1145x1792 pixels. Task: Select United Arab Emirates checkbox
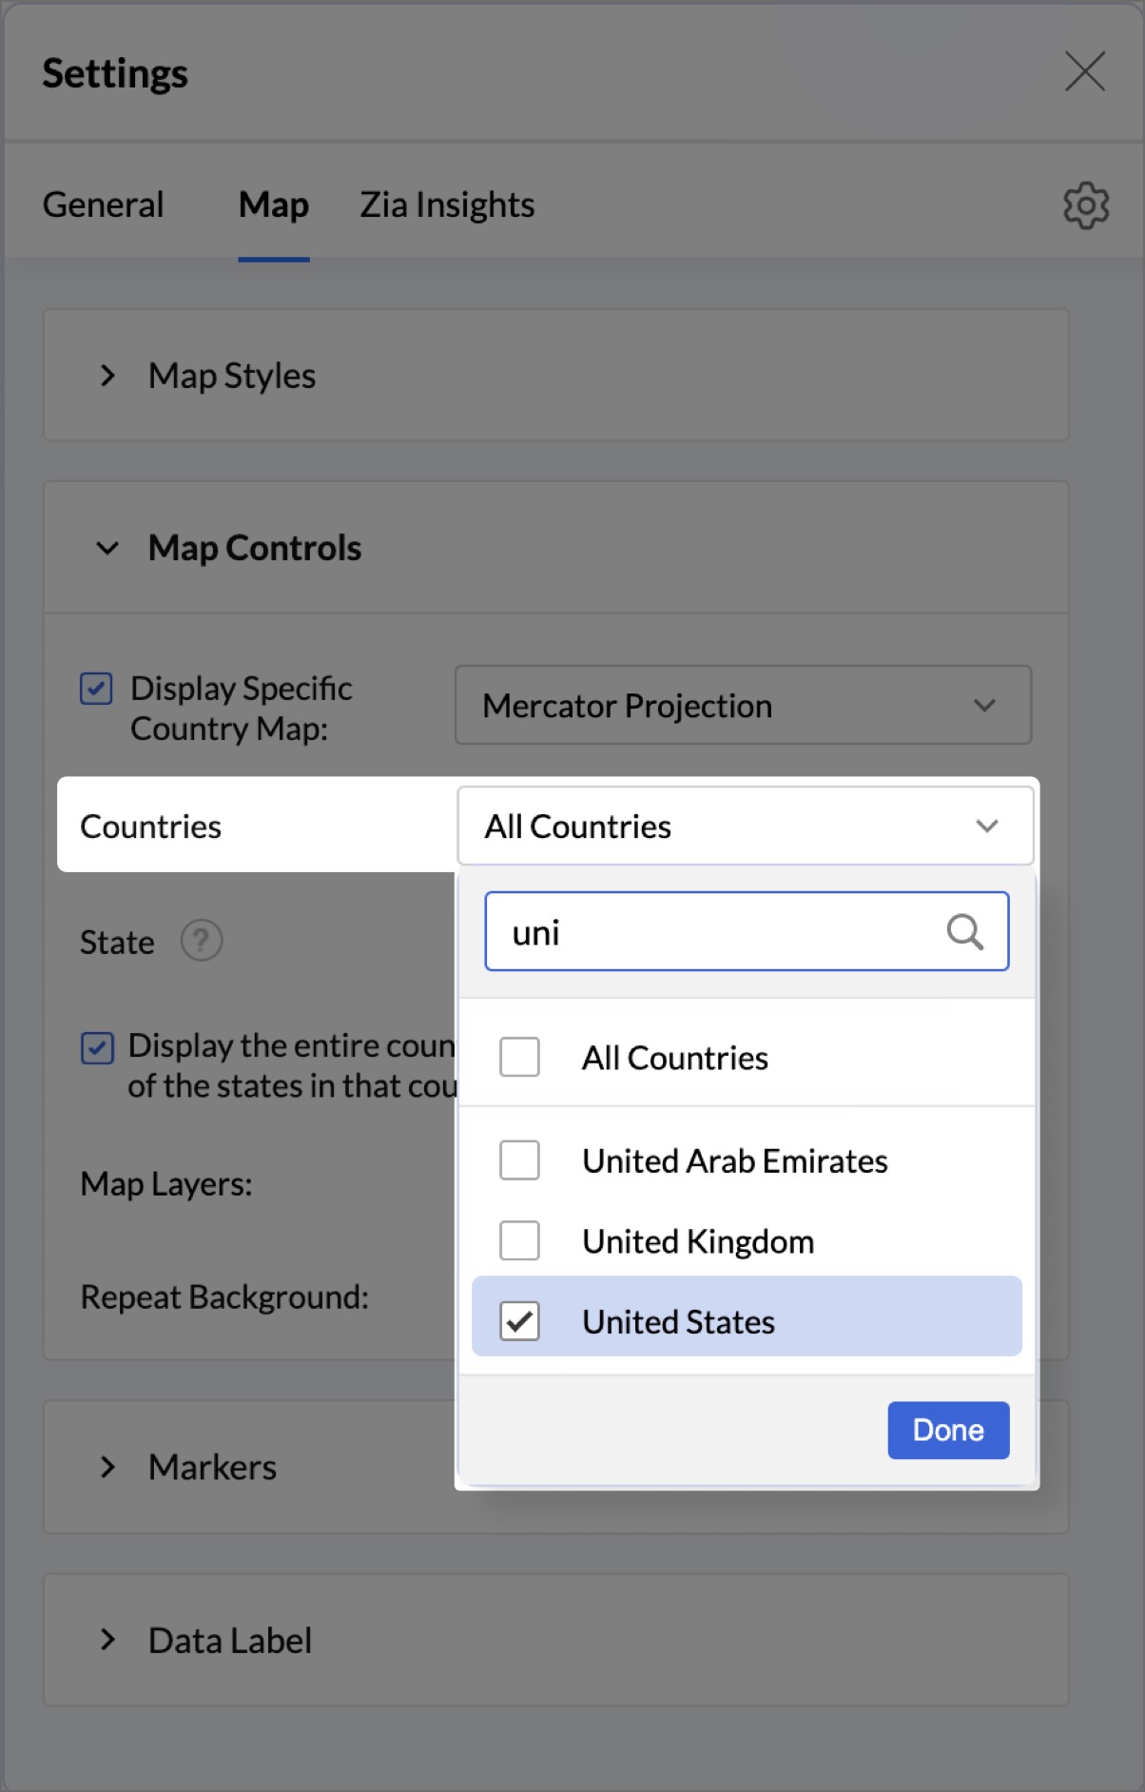[x=520, y=1160]
